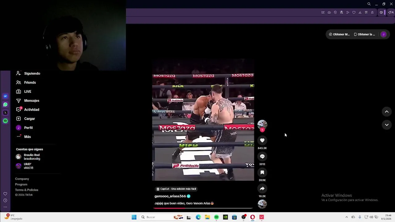Open the weather widget showing 5°C
The image size is (395, 222).
tap(14, 217)
